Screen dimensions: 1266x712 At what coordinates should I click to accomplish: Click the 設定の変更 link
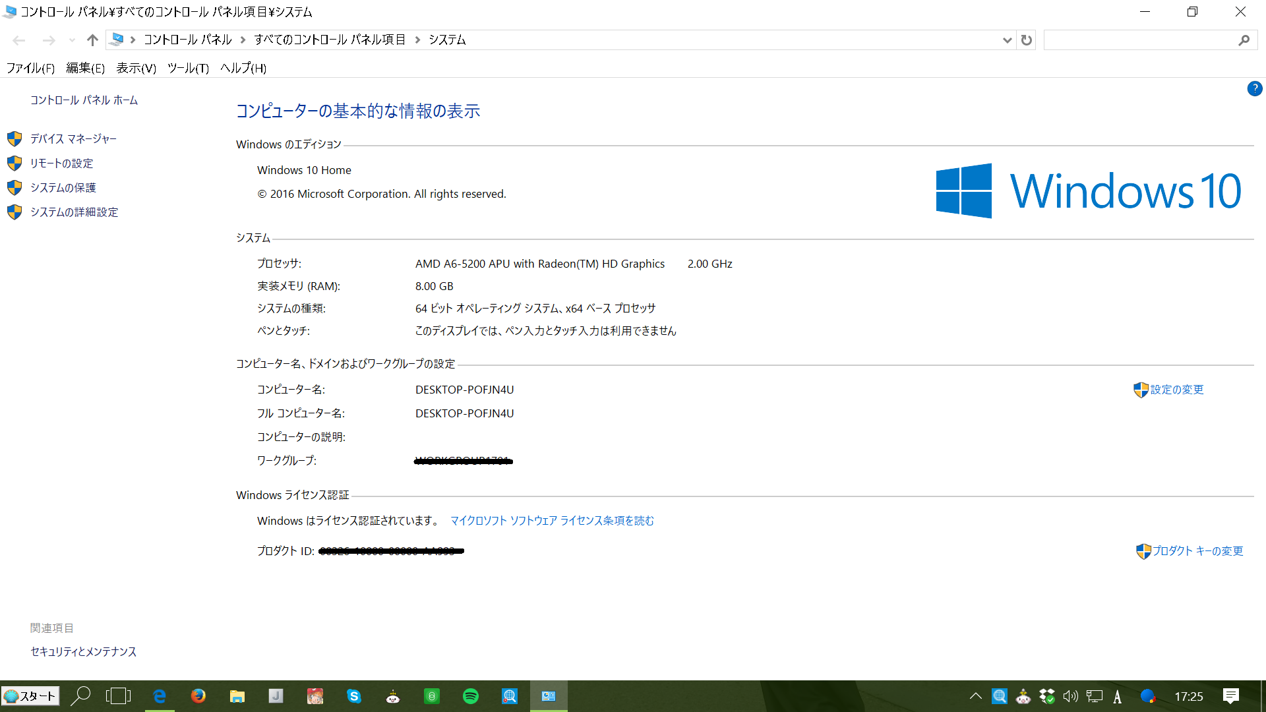[1176, 390]
